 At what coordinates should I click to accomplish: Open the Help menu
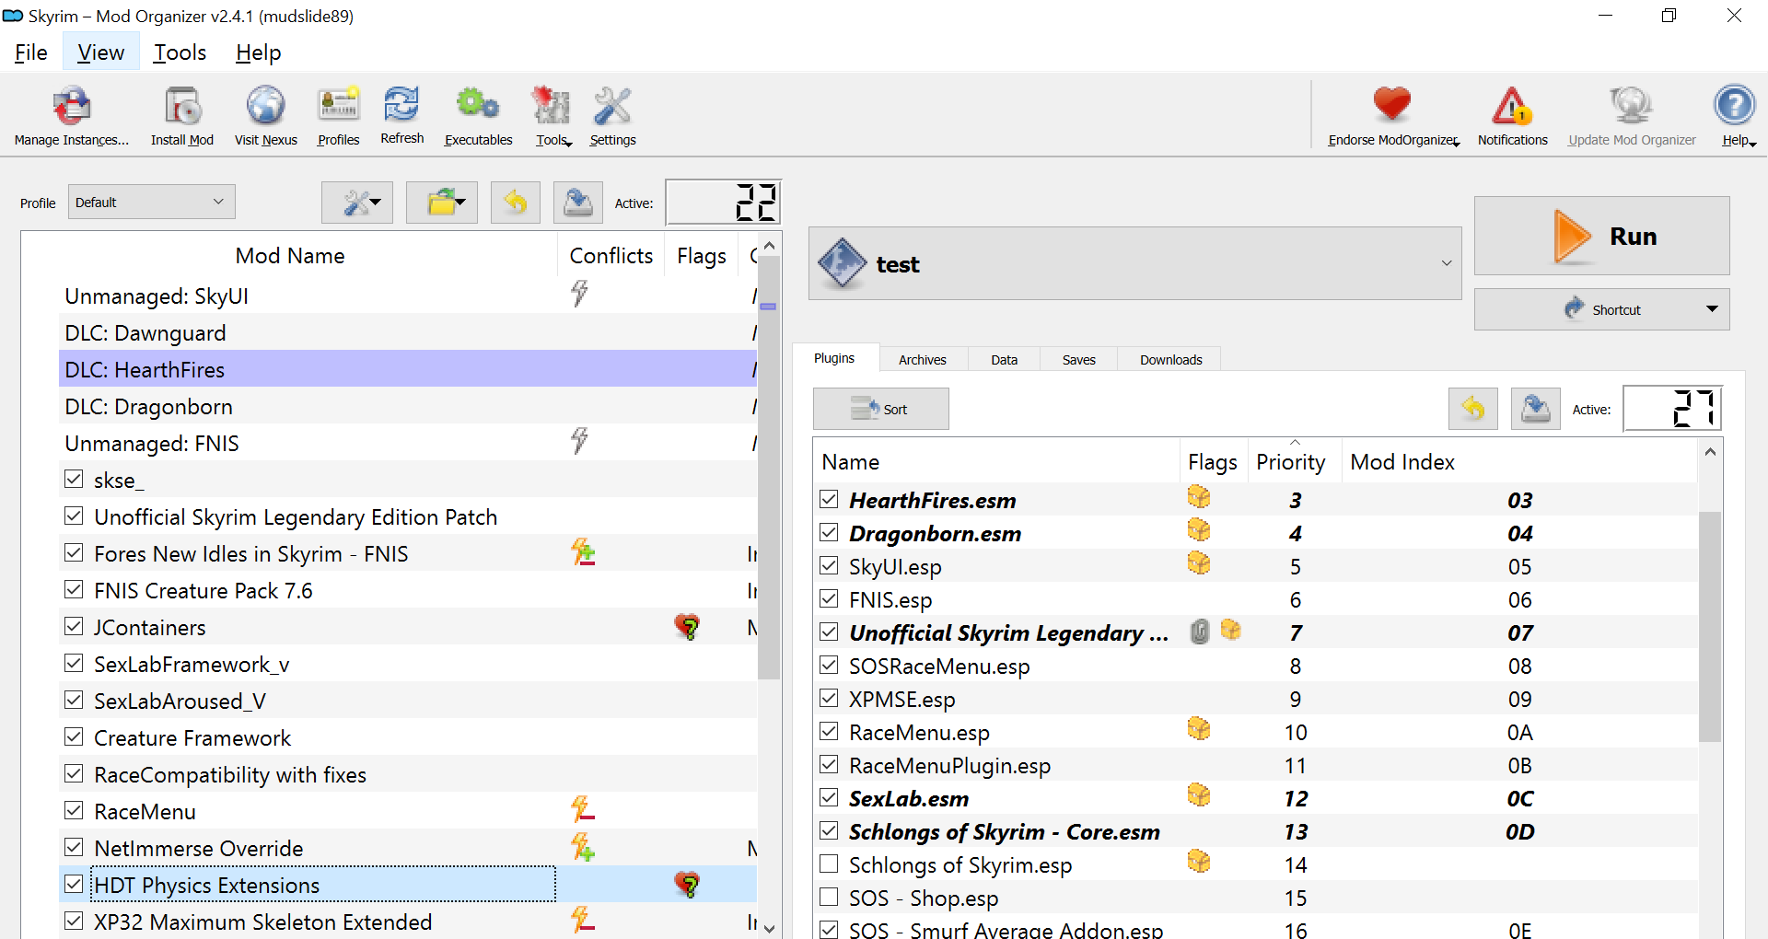coord(258,52)
